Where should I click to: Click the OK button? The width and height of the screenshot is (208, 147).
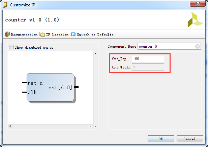[161, 139]
